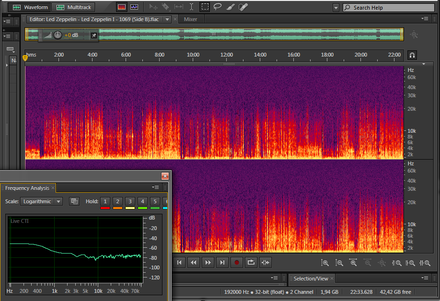The image size is (440, 301).
Task: Open the left top panel menu
Action: (7, 21)
